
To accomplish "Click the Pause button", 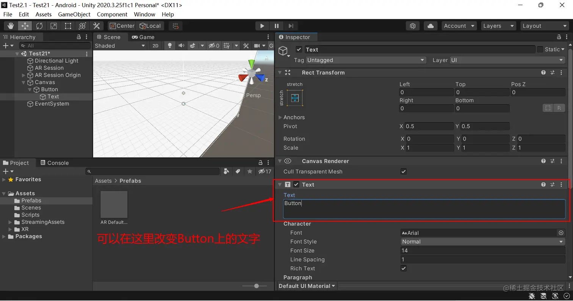I will tap(276, 26).
